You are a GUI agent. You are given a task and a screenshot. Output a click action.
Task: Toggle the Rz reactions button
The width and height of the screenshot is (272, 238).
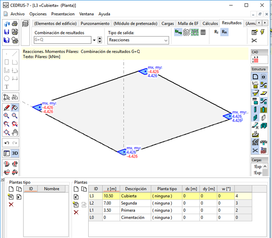click(x=216, y=32)
